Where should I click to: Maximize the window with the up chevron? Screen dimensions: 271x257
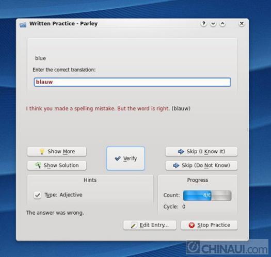(x=222, y=24)
